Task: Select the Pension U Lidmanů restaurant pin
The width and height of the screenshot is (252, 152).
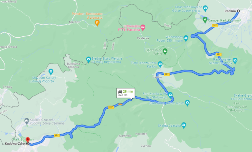Action: pos(97,23)
